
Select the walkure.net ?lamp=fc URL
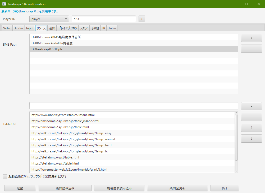pyautogui.click(x=132, y=151)
